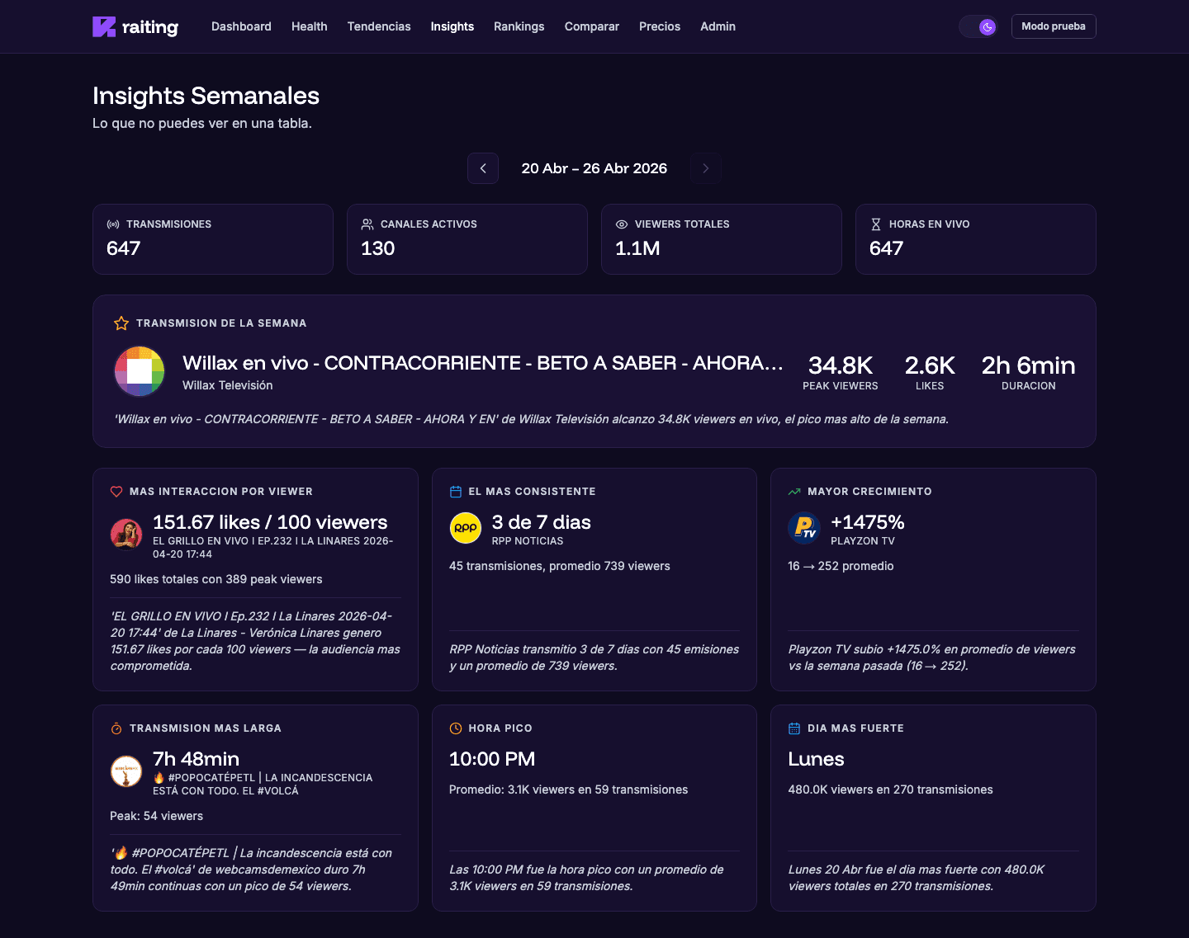Viewport: 1189px width, 938px height.
Task: Click the 2h 6min duration value
Action: coord(1029,365)
